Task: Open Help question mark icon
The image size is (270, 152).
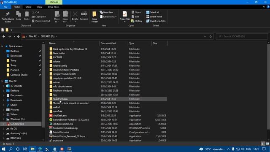Action: 268,7
